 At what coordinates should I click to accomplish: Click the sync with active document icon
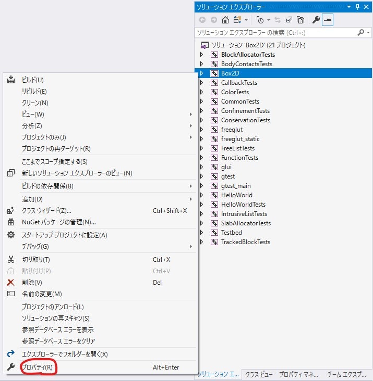click(278, 20)
